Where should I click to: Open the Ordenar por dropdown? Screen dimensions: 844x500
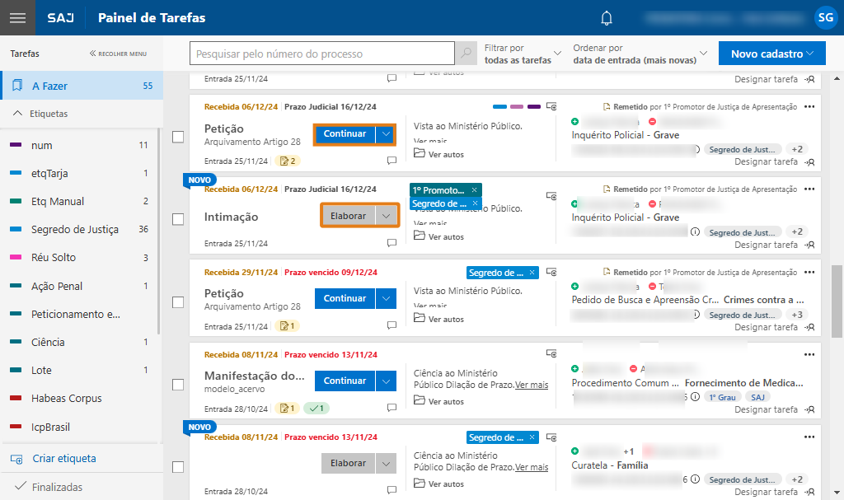click(640, 54)
